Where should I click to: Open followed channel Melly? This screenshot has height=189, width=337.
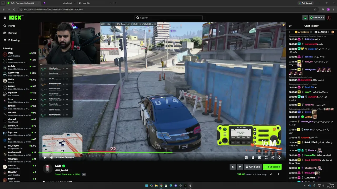19,81
